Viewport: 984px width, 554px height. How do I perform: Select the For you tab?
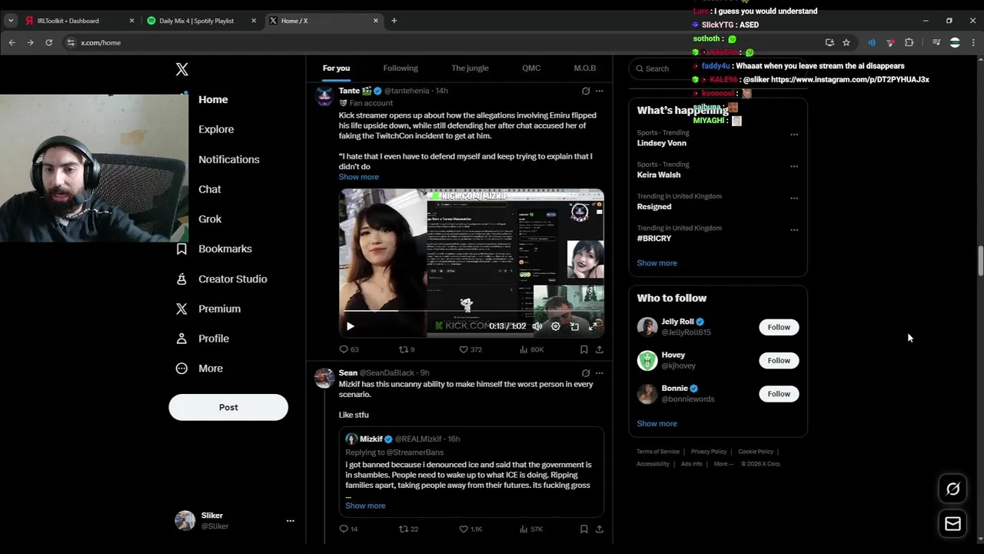pyautogui.click(x=336, y=68)
